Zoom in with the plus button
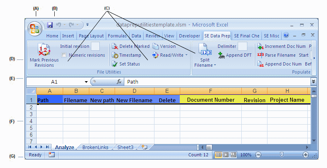Image resolution: width=327 pixels, height=168 pixels. pyautogui.click(x=306, y=155)
